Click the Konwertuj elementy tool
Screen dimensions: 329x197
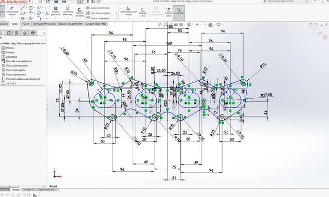67,11
